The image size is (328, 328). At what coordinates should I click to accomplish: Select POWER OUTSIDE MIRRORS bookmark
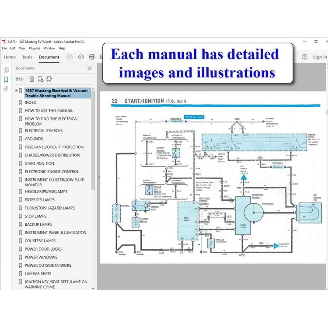coord(48,265)
